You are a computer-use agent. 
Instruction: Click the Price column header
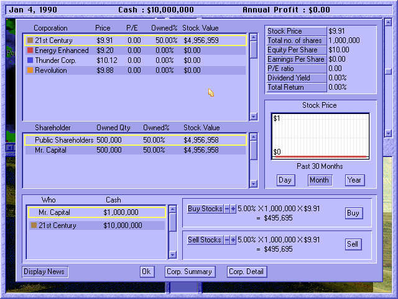coord(103,28)
